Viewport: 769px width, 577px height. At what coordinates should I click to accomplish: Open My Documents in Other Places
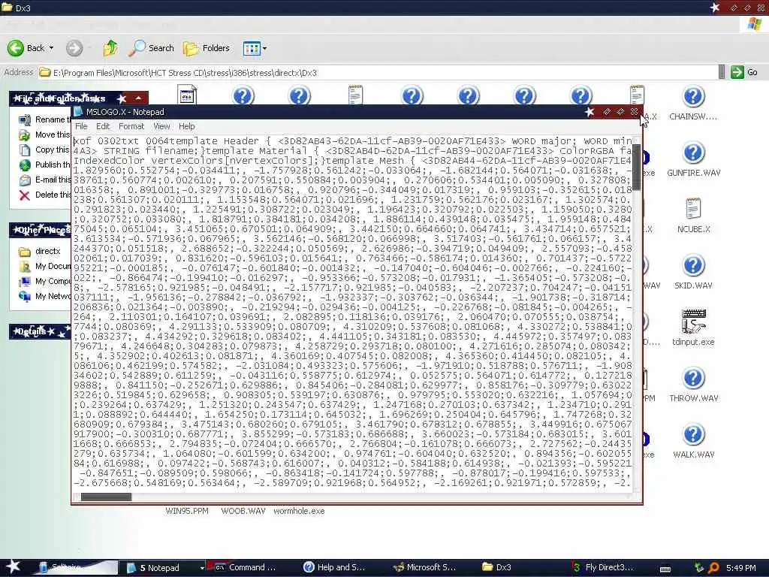click(x=44, y=266)
